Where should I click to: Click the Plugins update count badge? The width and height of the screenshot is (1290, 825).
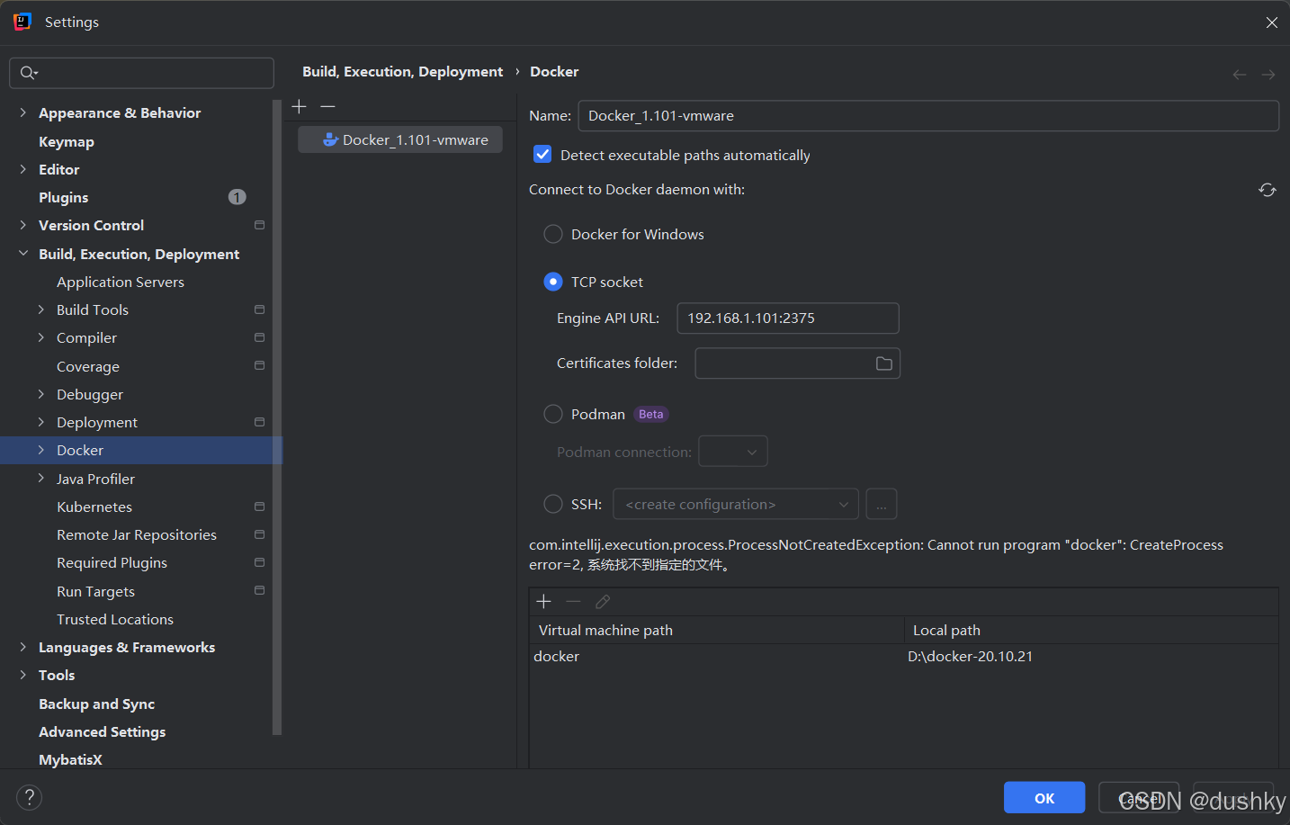tap(237, 197)
